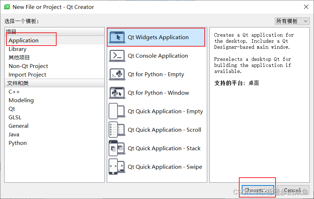
Task: Click the Qt Widgets Application template icon
Action: [117, 37]
